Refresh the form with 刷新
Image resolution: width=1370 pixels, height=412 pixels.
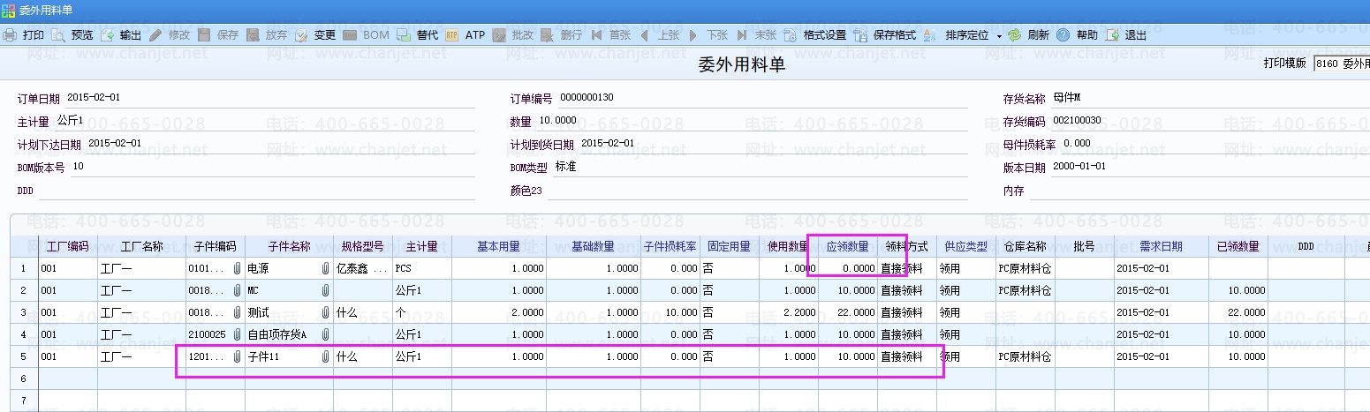(x=1015, y=35)
